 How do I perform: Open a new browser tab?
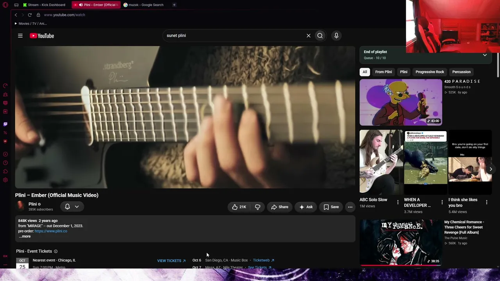(174, 5)
